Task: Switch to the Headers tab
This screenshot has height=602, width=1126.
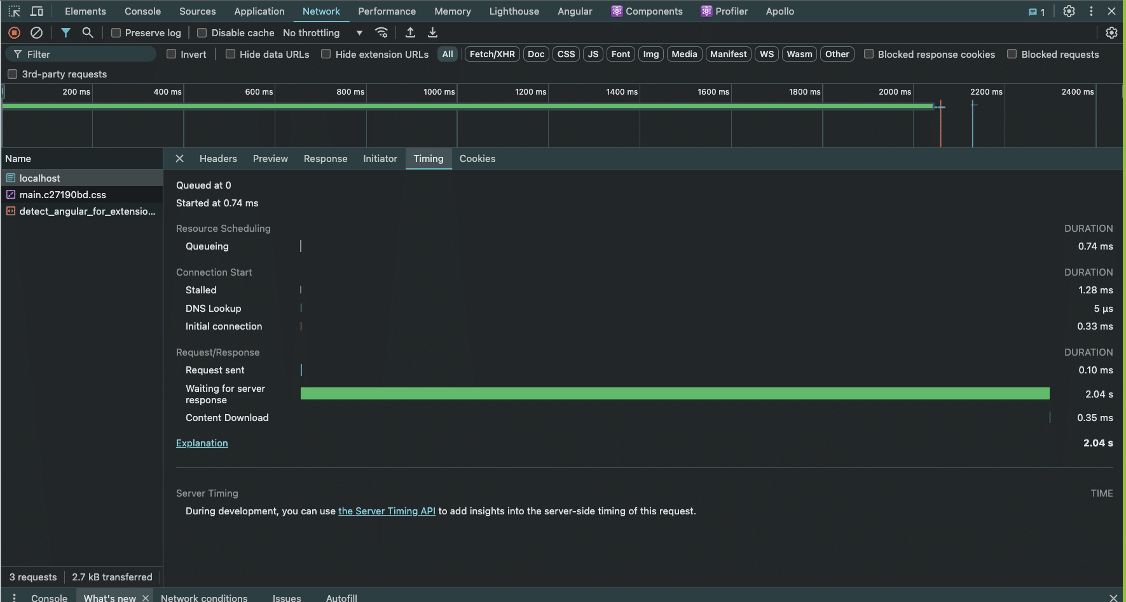Action: (x=218, y=159)
